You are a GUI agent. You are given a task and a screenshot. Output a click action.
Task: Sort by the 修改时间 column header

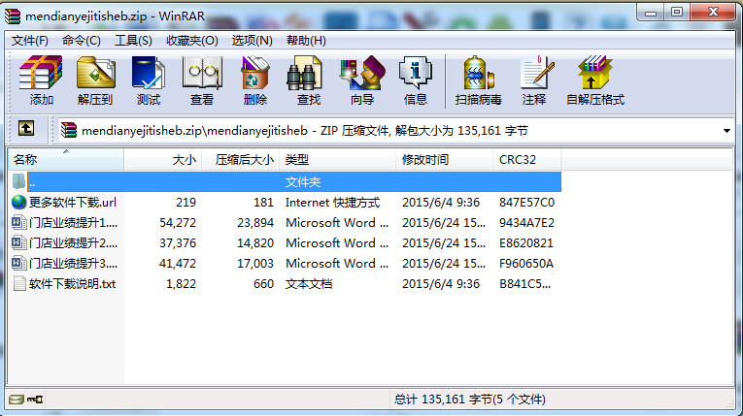pos(445,159)
